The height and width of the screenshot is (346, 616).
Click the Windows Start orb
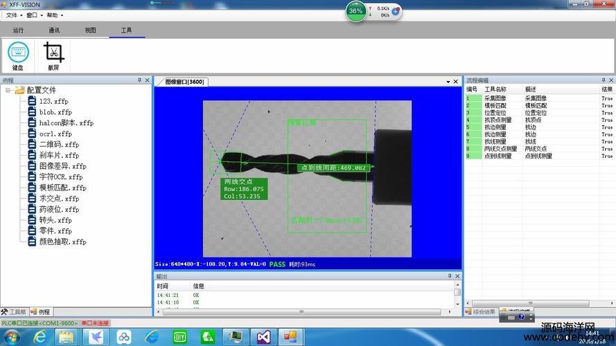(12, 337)
